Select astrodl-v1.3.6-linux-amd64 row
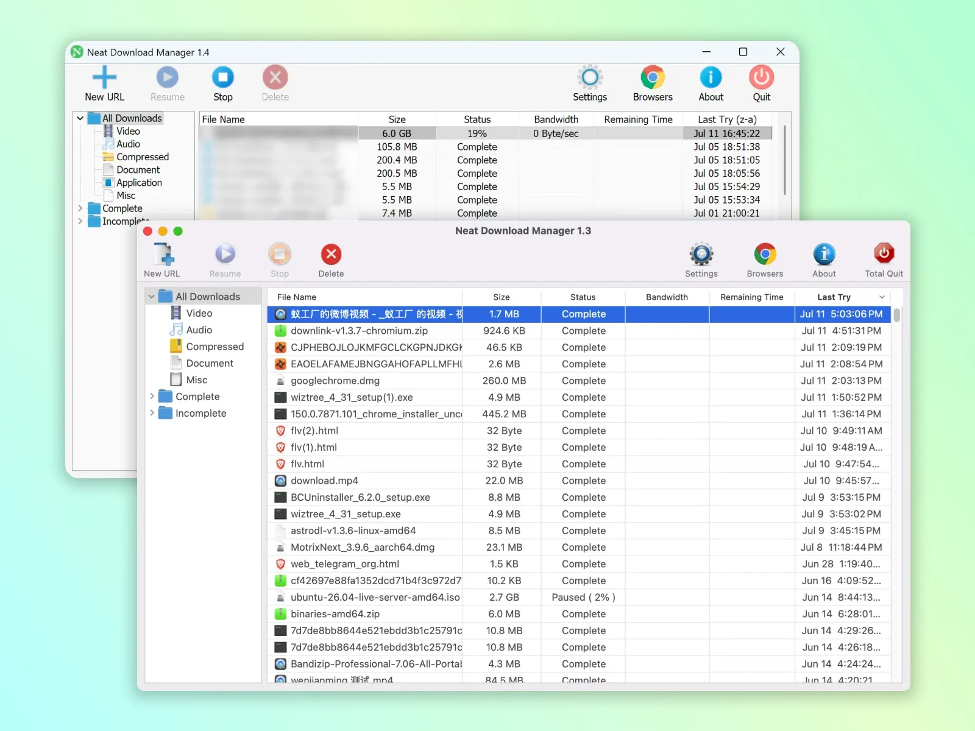The image size is (975, 731). point(579,531)
